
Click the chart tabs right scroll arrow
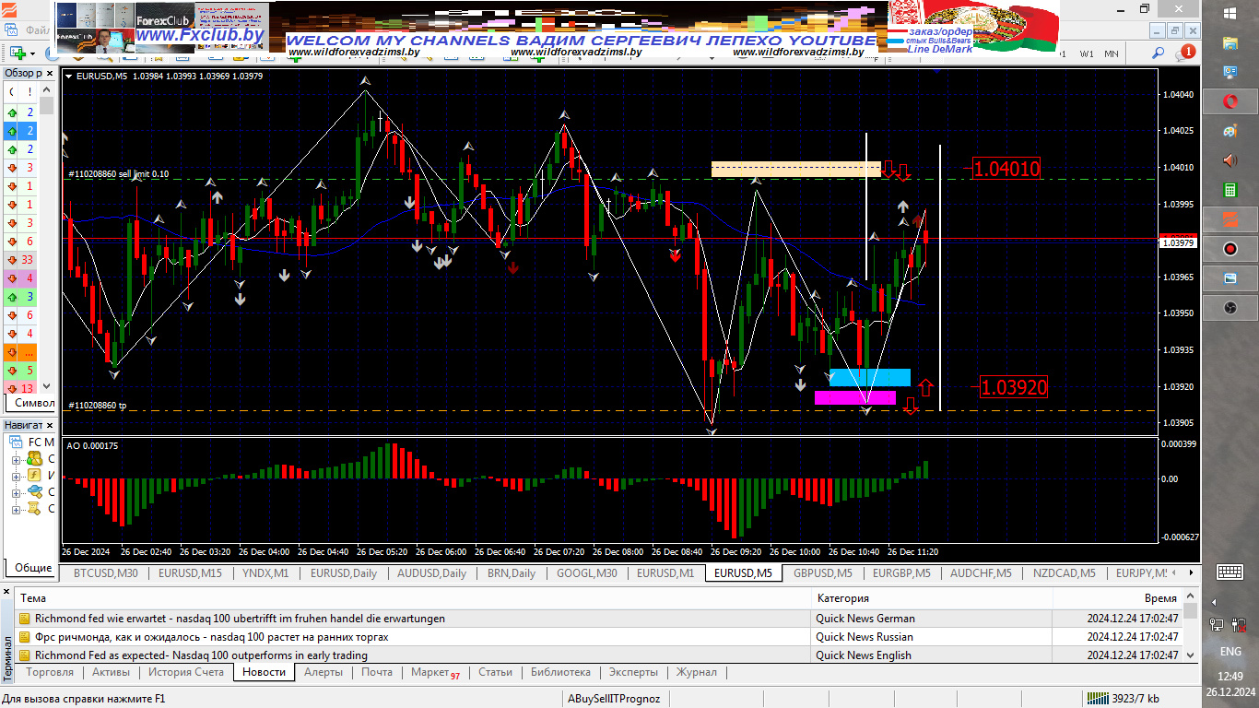click(x=1190, y=572)
